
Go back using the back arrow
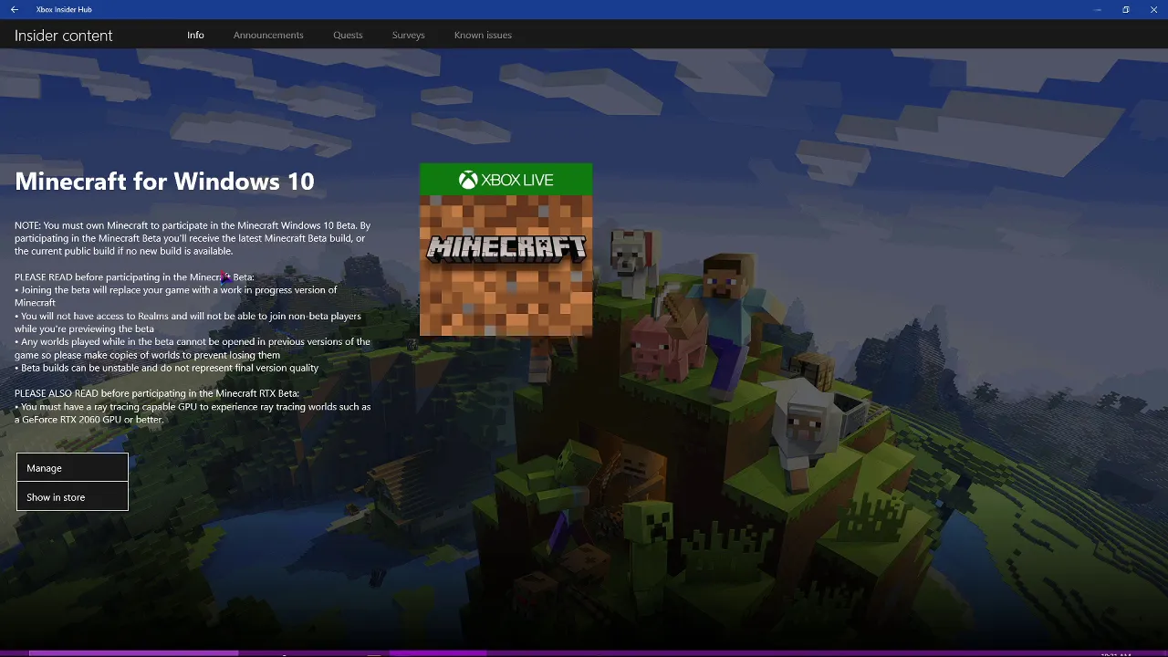14,9
